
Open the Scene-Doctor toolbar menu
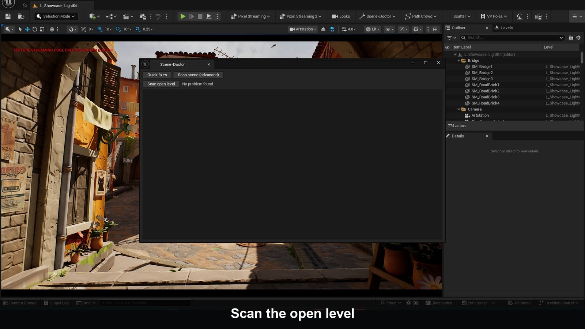click(378, 16)
